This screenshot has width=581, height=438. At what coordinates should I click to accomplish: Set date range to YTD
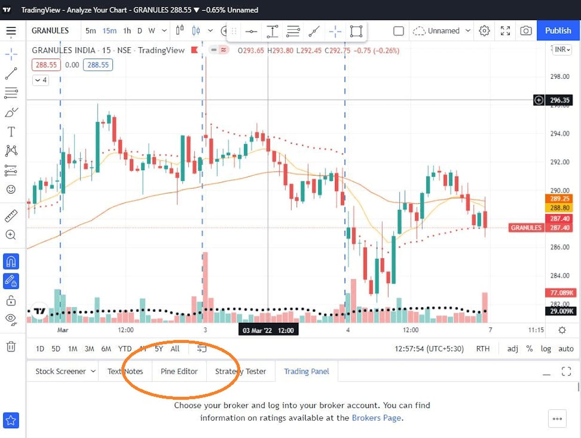pos(125,349)
